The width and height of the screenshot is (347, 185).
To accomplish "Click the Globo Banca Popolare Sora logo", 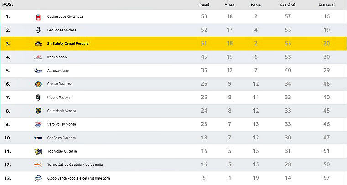I will 38,178.
